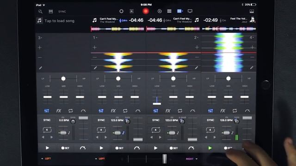
Task: Select deck 1 FX tab
Action: click(113, 111)
